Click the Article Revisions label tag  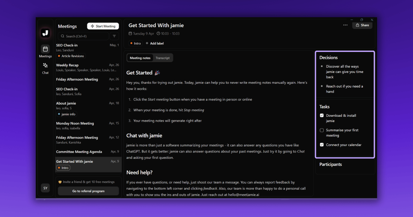click(x=71, y=56)
